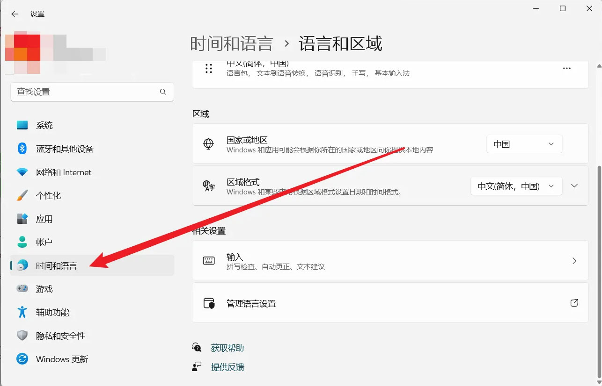Open the 提供反馈 link
602x386 pixels.
pos(228,367)
